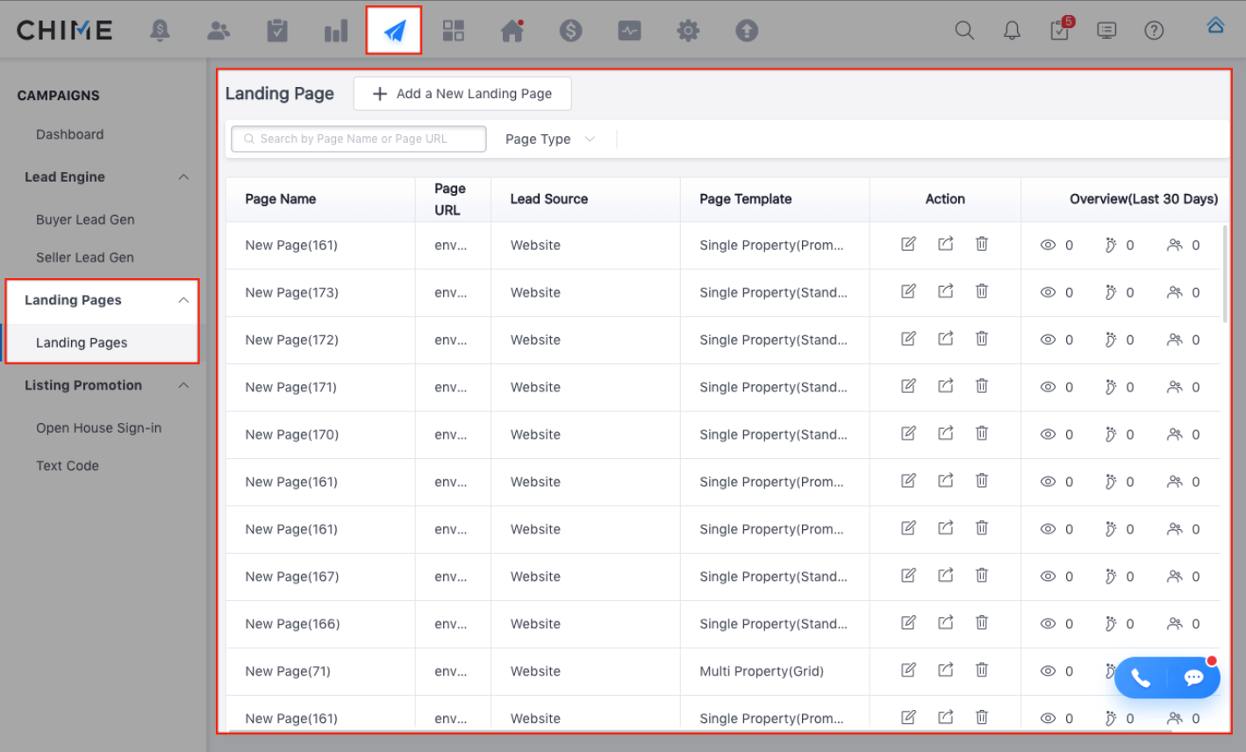The image size is (1246, 752).
Task: Edit the New Page(170) row
Action: [x=908, y=433]
